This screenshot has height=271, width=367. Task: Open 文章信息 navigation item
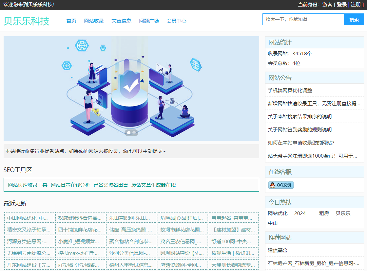click(121, 21)
